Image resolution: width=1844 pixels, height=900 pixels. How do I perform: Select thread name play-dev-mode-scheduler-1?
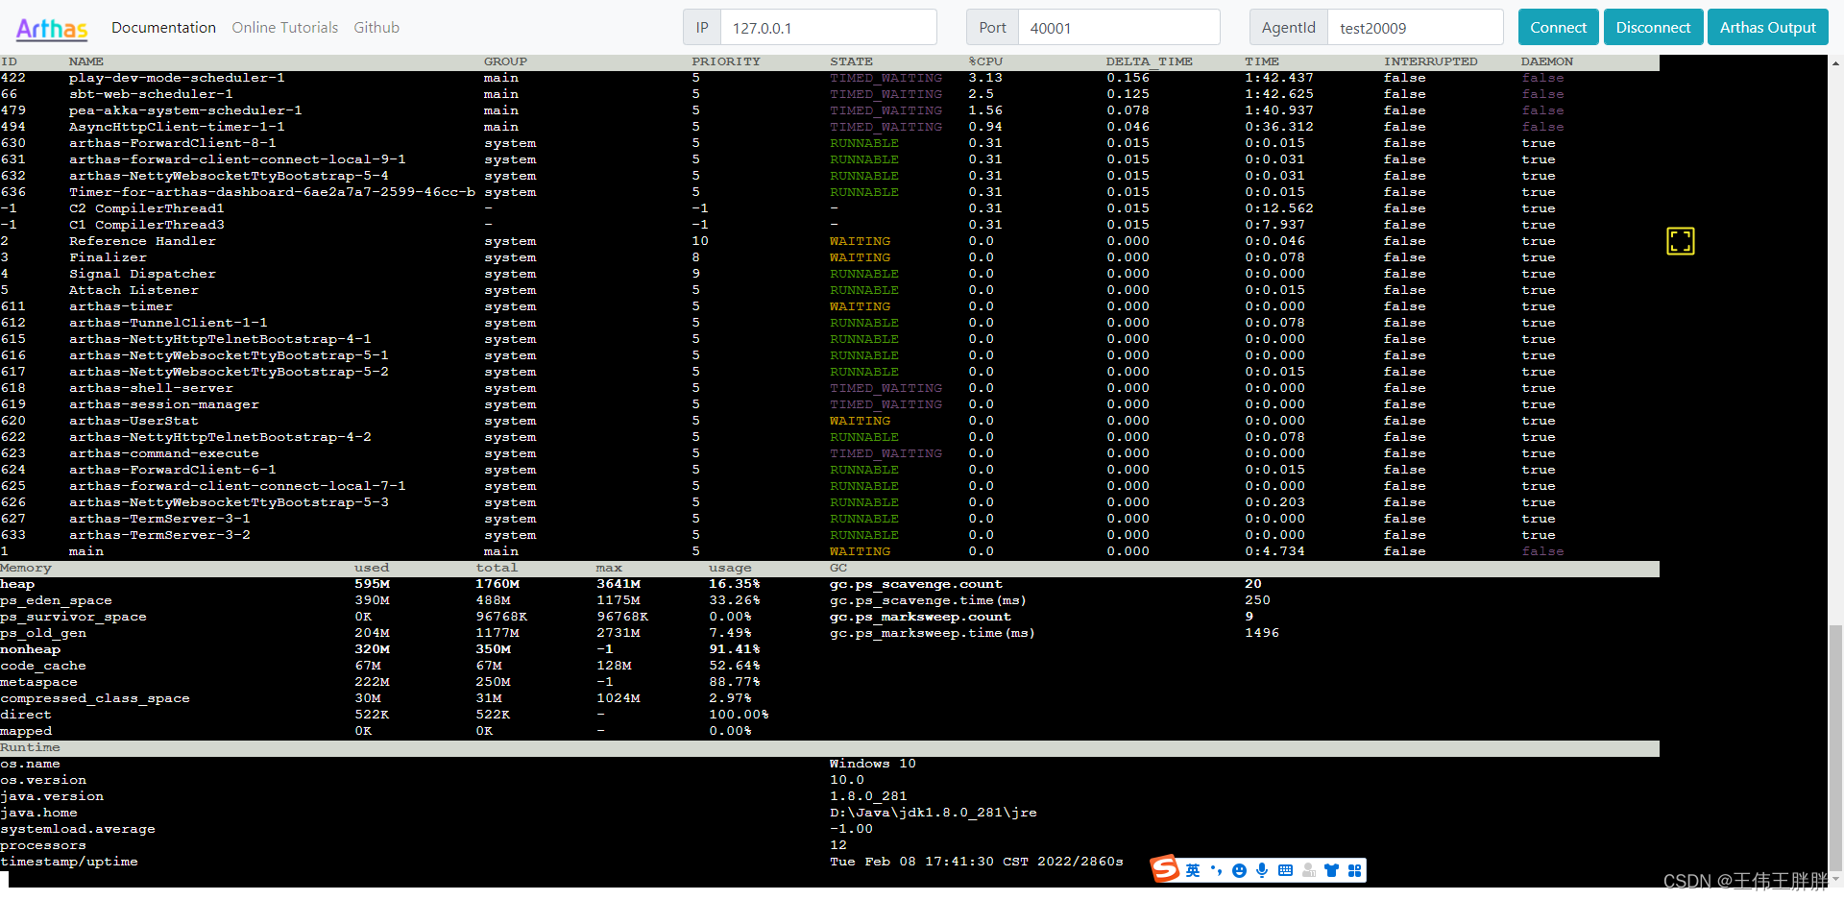click(x=177, y=78)
